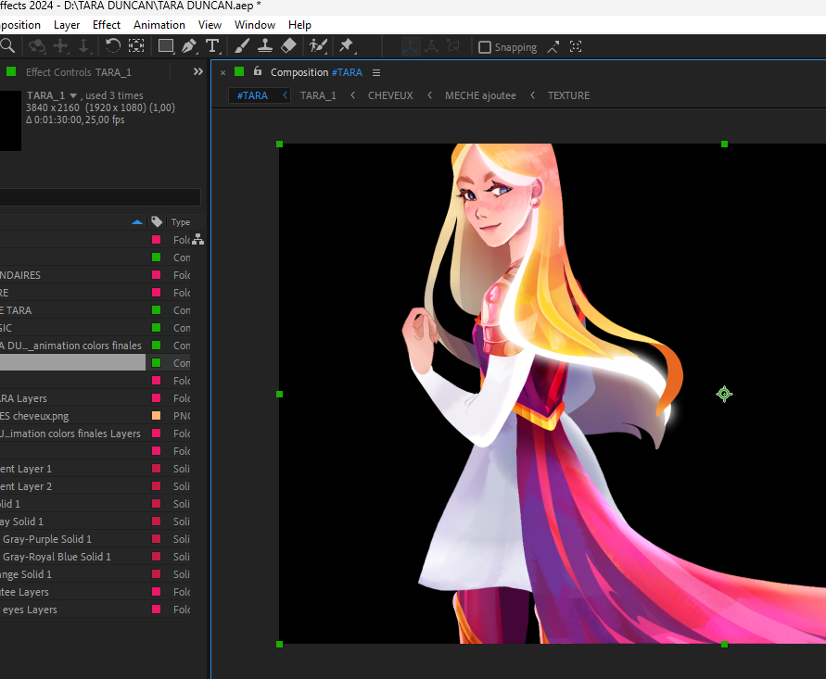
Task: Select the Pan Behind (anchor point) tool
Action: (136, 46)
